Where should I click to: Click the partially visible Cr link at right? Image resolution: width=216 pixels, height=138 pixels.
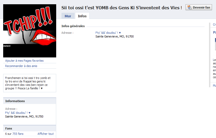pos(214,24)
